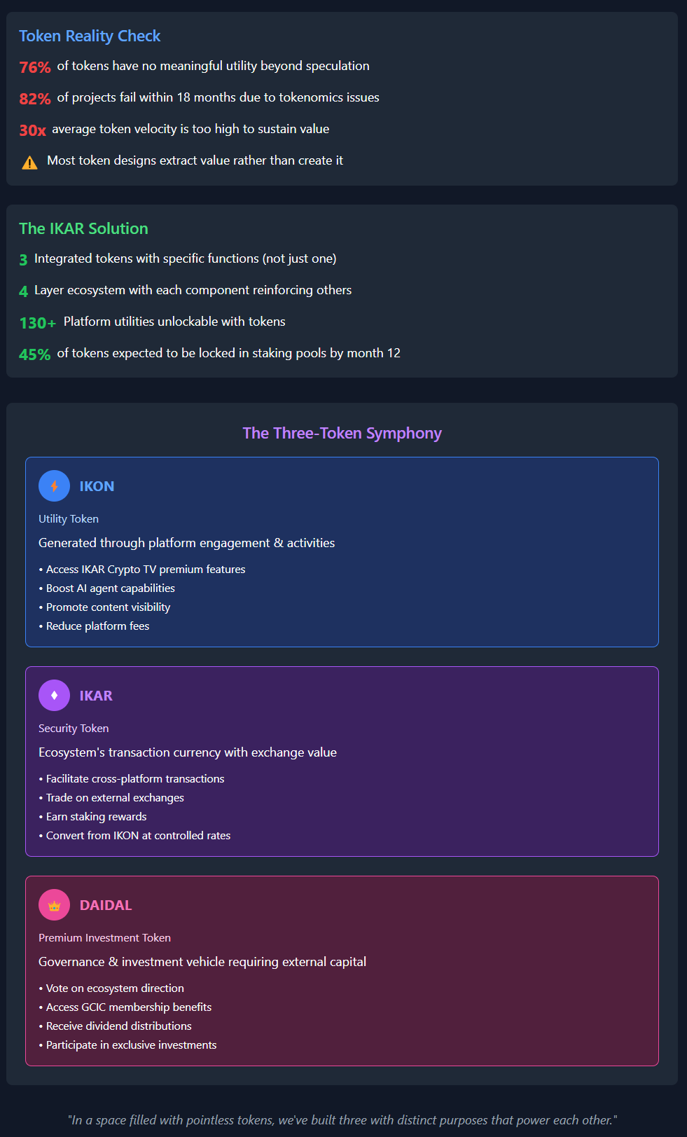The width and height of the screenshot is (687, 1137).
Task: Click the IKON token name
Action: [x=97, y=487]
